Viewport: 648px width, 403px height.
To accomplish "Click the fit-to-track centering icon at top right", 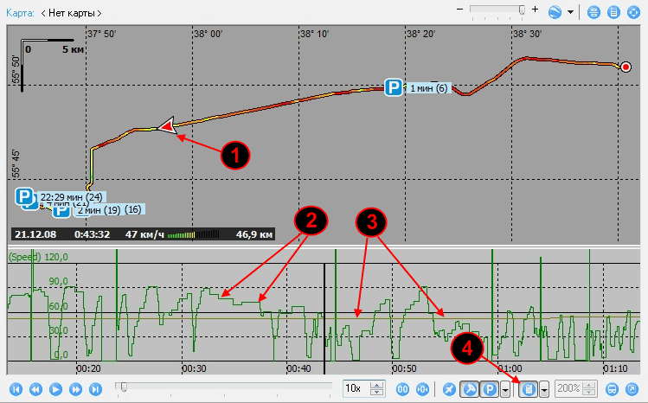I will click(x=633, y=13).
